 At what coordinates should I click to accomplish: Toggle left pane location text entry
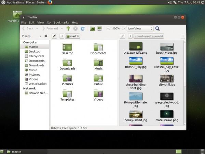54,36
